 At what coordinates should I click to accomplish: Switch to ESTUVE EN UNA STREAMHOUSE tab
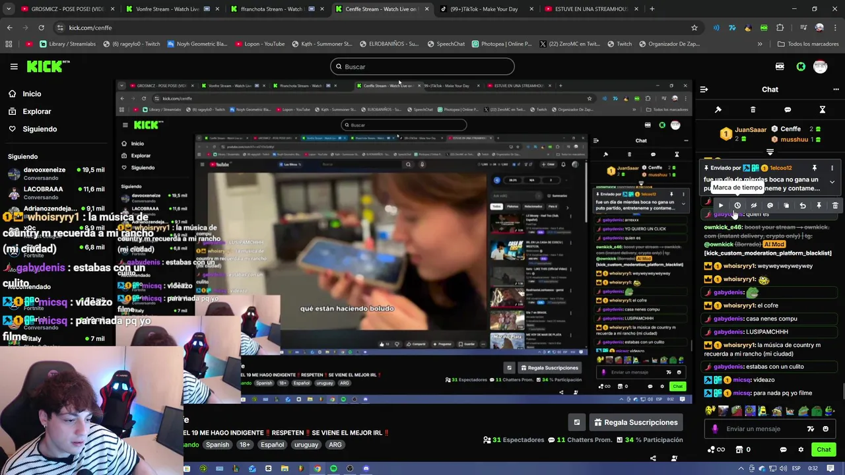591,9
